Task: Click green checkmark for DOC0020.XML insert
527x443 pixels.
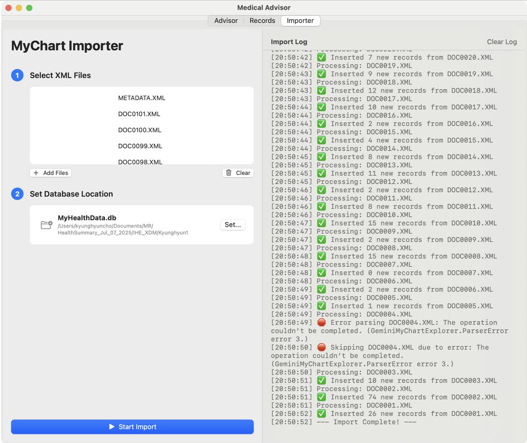Action: point(321,57)
